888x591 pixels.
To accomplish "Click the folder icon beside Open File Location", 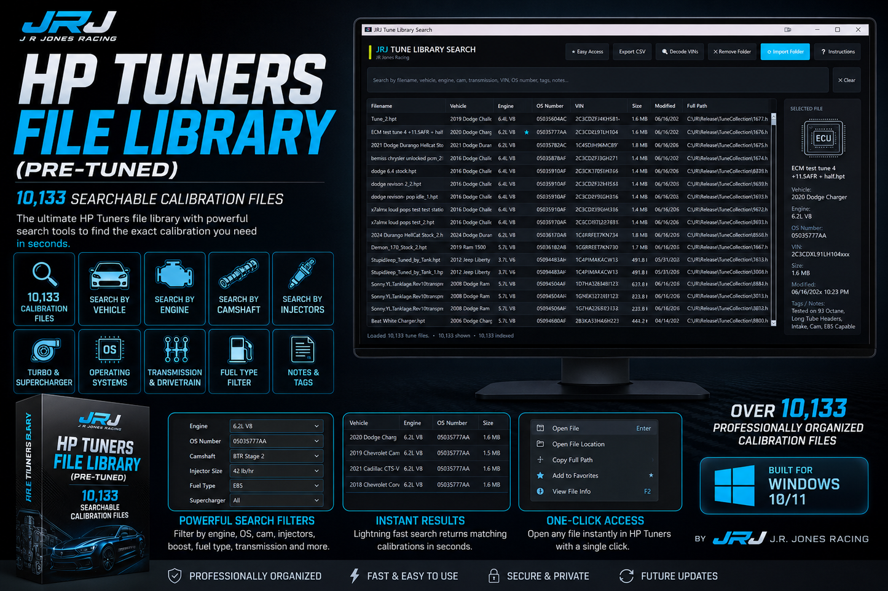I will (540, 444).
